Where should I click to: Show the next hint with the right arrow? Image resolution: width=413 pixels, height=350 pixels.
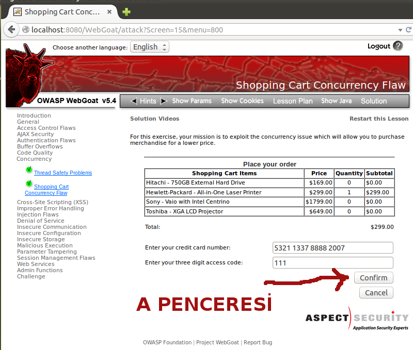[164, 101]
